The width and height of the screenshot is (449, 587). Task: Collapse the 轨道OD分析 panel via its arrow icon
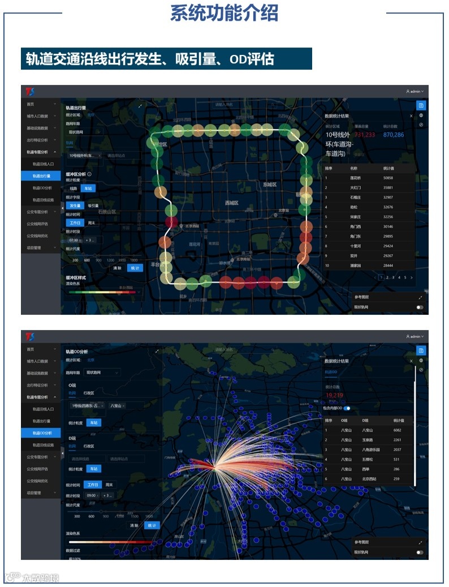click(x=157, y=351)
